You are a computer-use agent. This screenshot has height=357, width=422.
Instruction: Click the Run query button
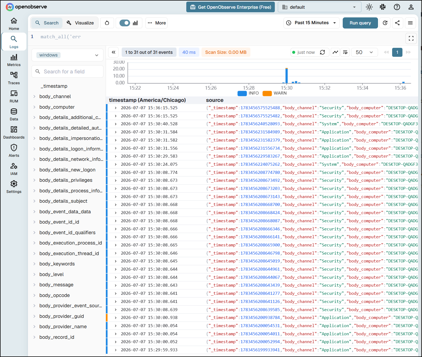click(x=360, y=23)
